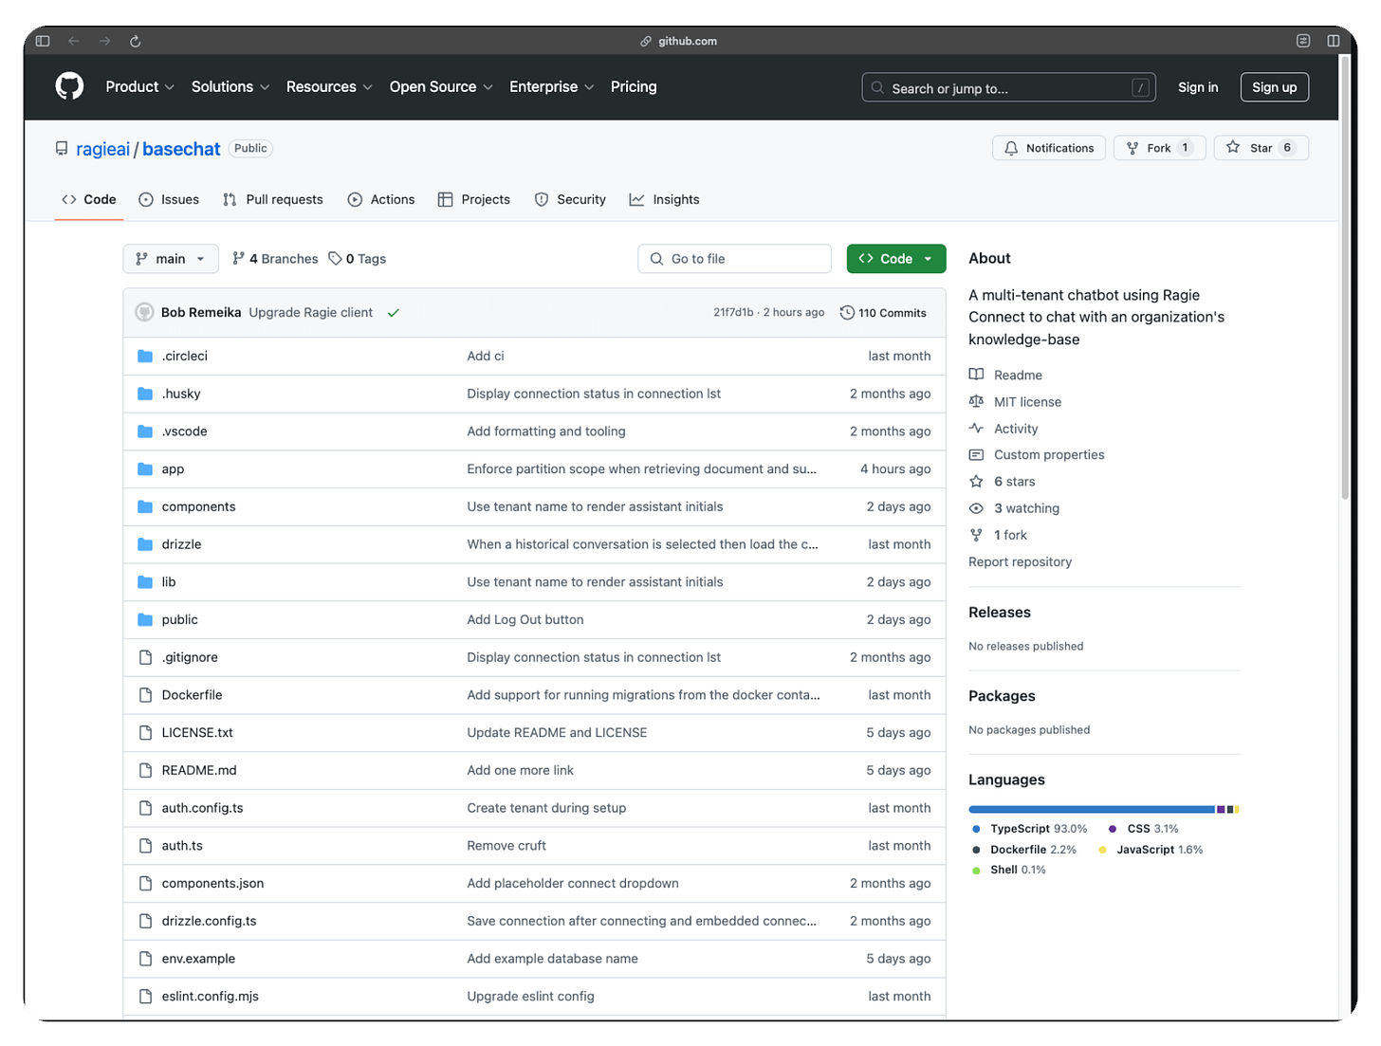
Task: Reload the page with refresh icon
Action: [135, 41]
